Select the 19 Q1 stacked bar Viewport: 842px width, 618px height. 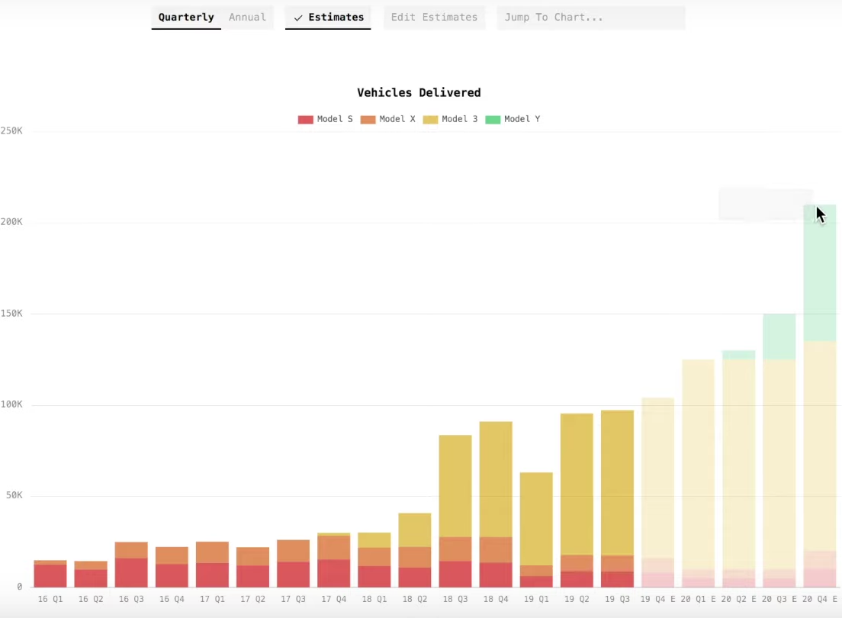click(x=536, y=529)
